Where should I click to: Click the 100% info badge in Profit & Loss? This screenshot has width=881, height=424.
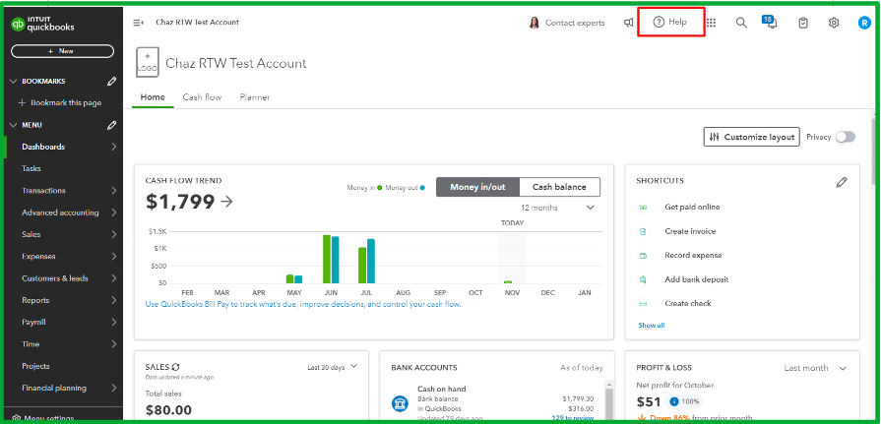pyautogui.click(x=684, y=402)
